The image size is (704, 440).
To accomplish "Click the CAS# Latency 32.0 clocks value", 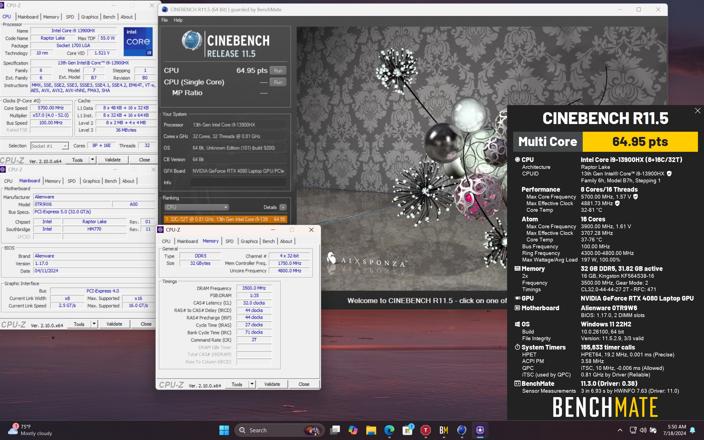I will pyautogui.click(x=254, y=303).
